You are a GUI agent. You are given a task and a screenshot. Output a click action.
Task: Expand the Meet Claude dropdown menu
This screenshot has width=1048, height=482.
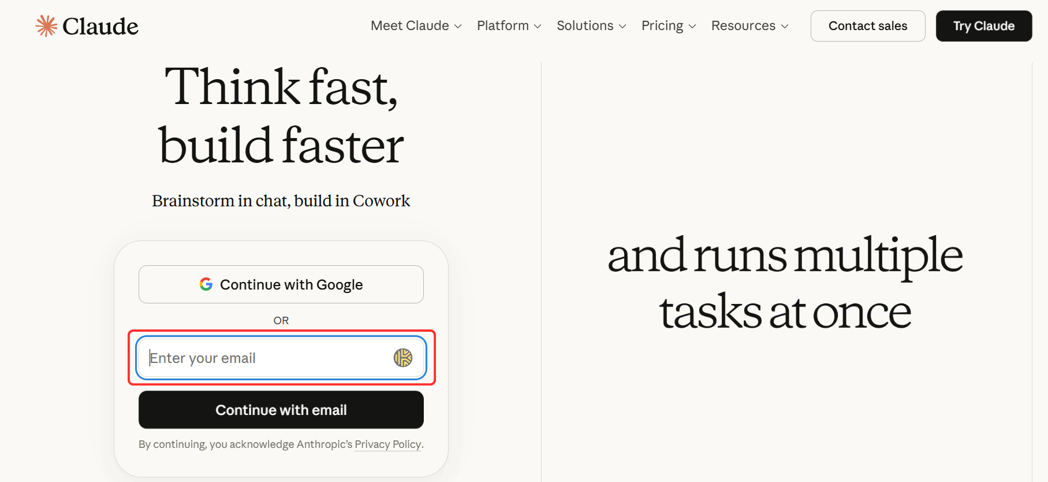click(416, 26)
